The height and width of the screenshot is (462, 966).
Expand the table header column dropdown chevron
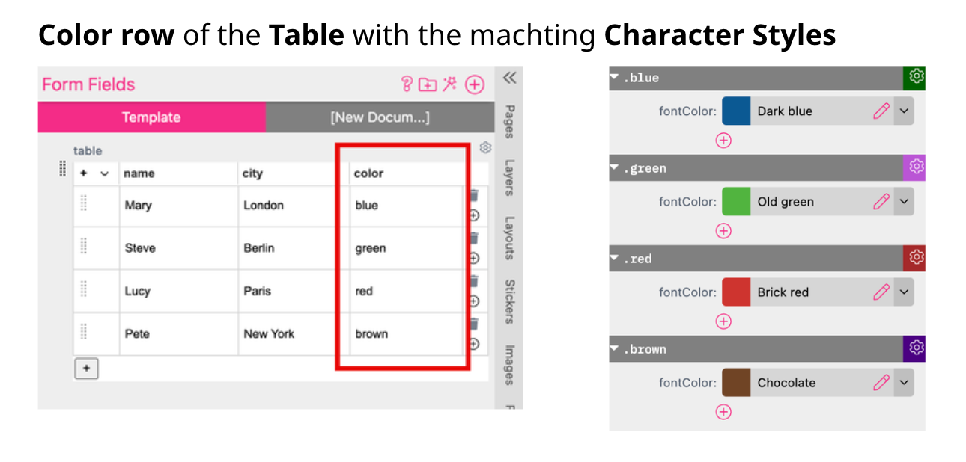click(104, 173)
